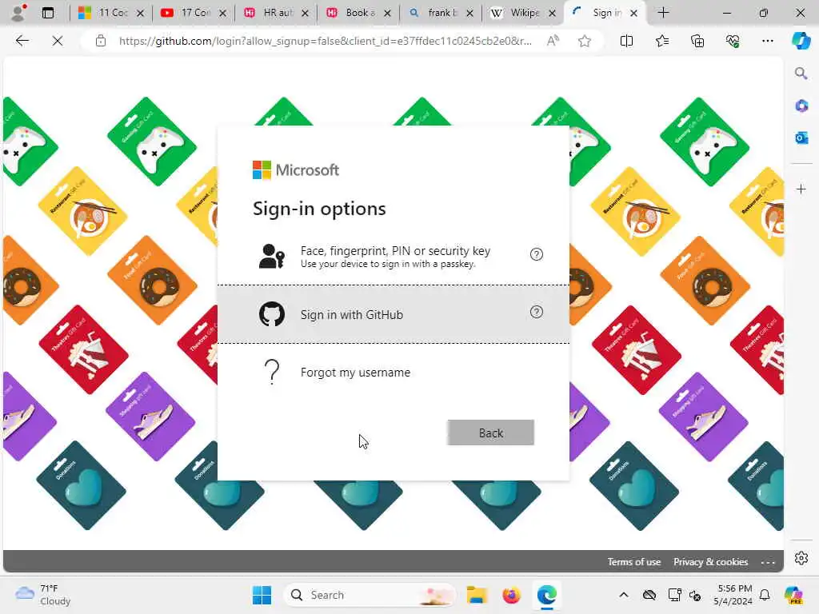Launch Firefox from the taskbar
The image size is (819, 614).
coord(511,595)
